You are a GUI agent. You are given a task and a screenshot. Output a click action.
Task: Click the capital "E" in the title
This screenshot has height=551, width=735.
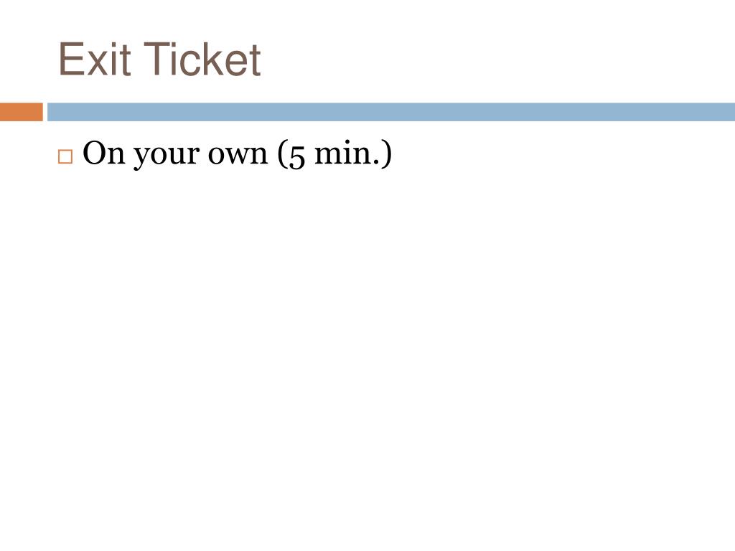69,60
